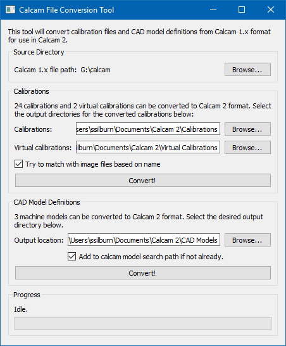Minimize the Calcam File Conversion Tool window

(213, 10)
